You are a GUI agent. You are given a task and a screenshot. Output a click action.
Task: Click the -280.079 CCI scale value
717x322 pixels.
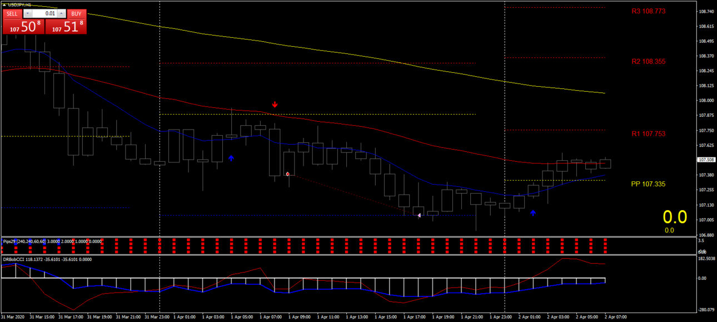click(x=706, y=309)
